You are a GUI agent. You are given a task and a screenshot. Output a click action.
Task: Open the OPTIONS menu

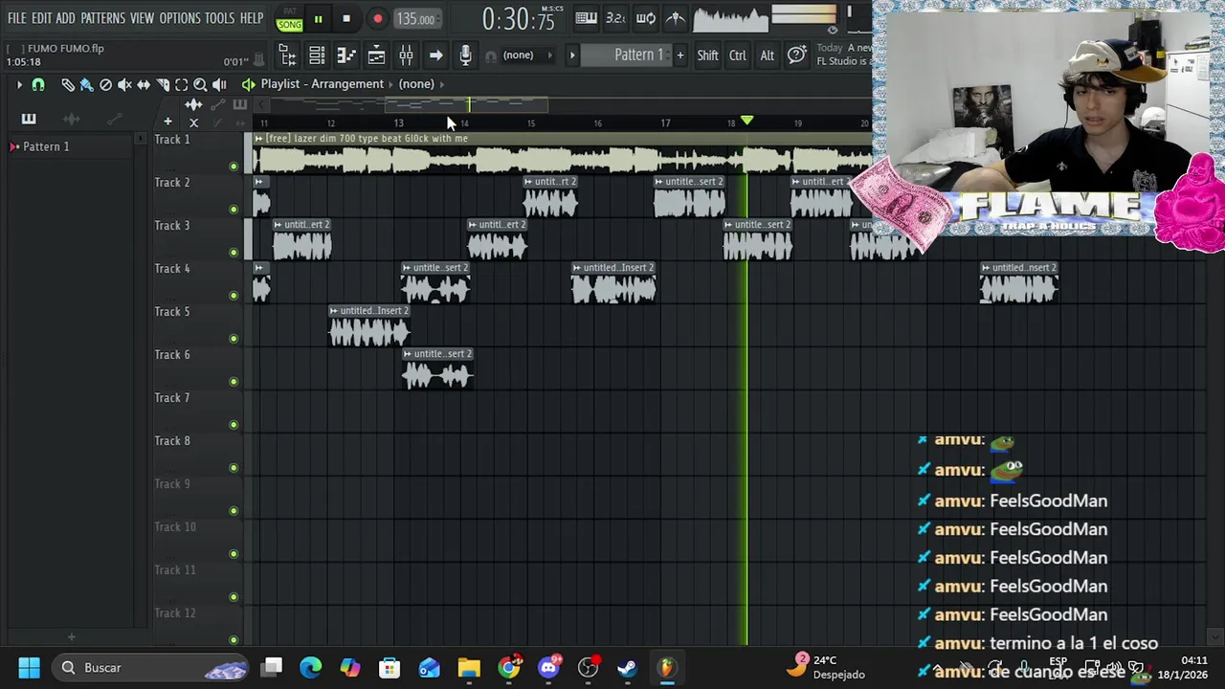tap(180, 18)
